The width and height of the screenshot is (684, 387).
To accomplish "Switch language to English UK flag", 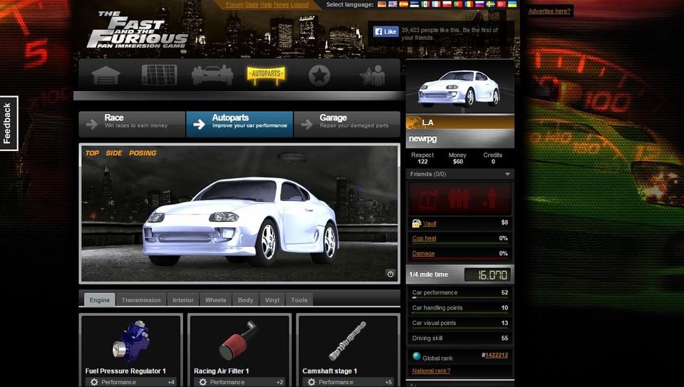I will [x=393, y=4].
